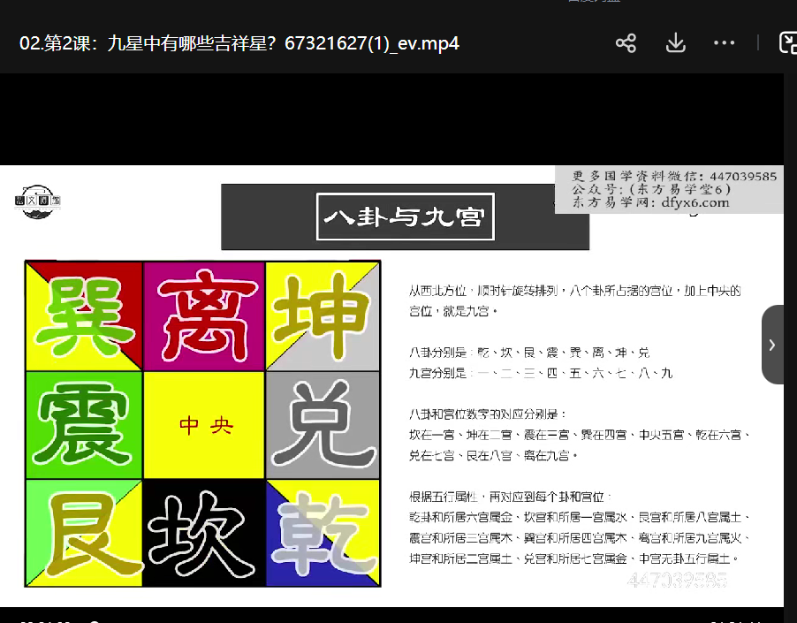797x623 pixels.
Task: Select the gray 兑 tile
Action: [x=323, y=425]
